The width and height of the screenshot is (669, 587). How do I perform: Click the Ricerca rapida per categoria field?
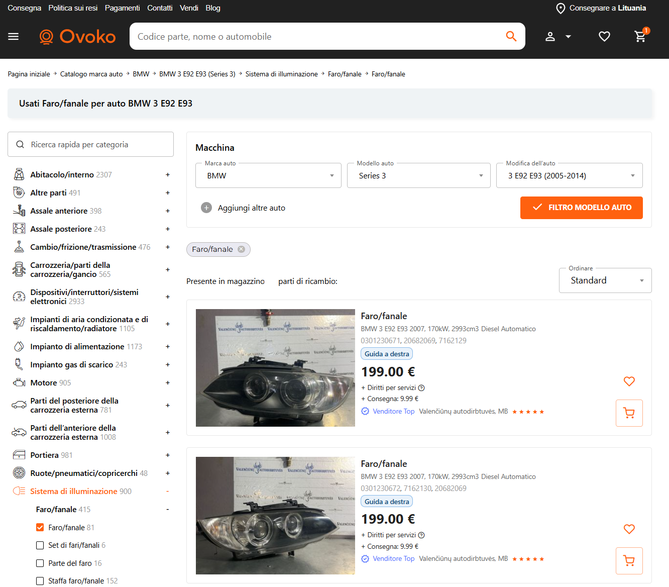click(x=90, y=145)
